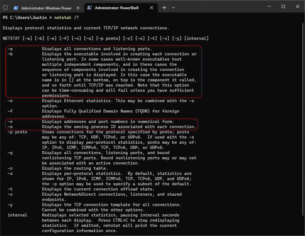The image size is (305, 236).
Task: Click 'Displays Fully Qualified Domain Names (FQDN)' line
Action: (111, 111)
